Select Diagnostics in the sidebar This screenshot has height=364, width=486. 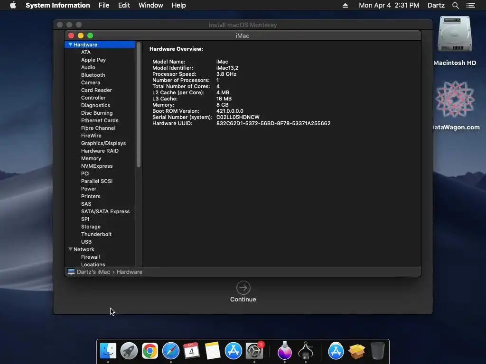point(95,105)
